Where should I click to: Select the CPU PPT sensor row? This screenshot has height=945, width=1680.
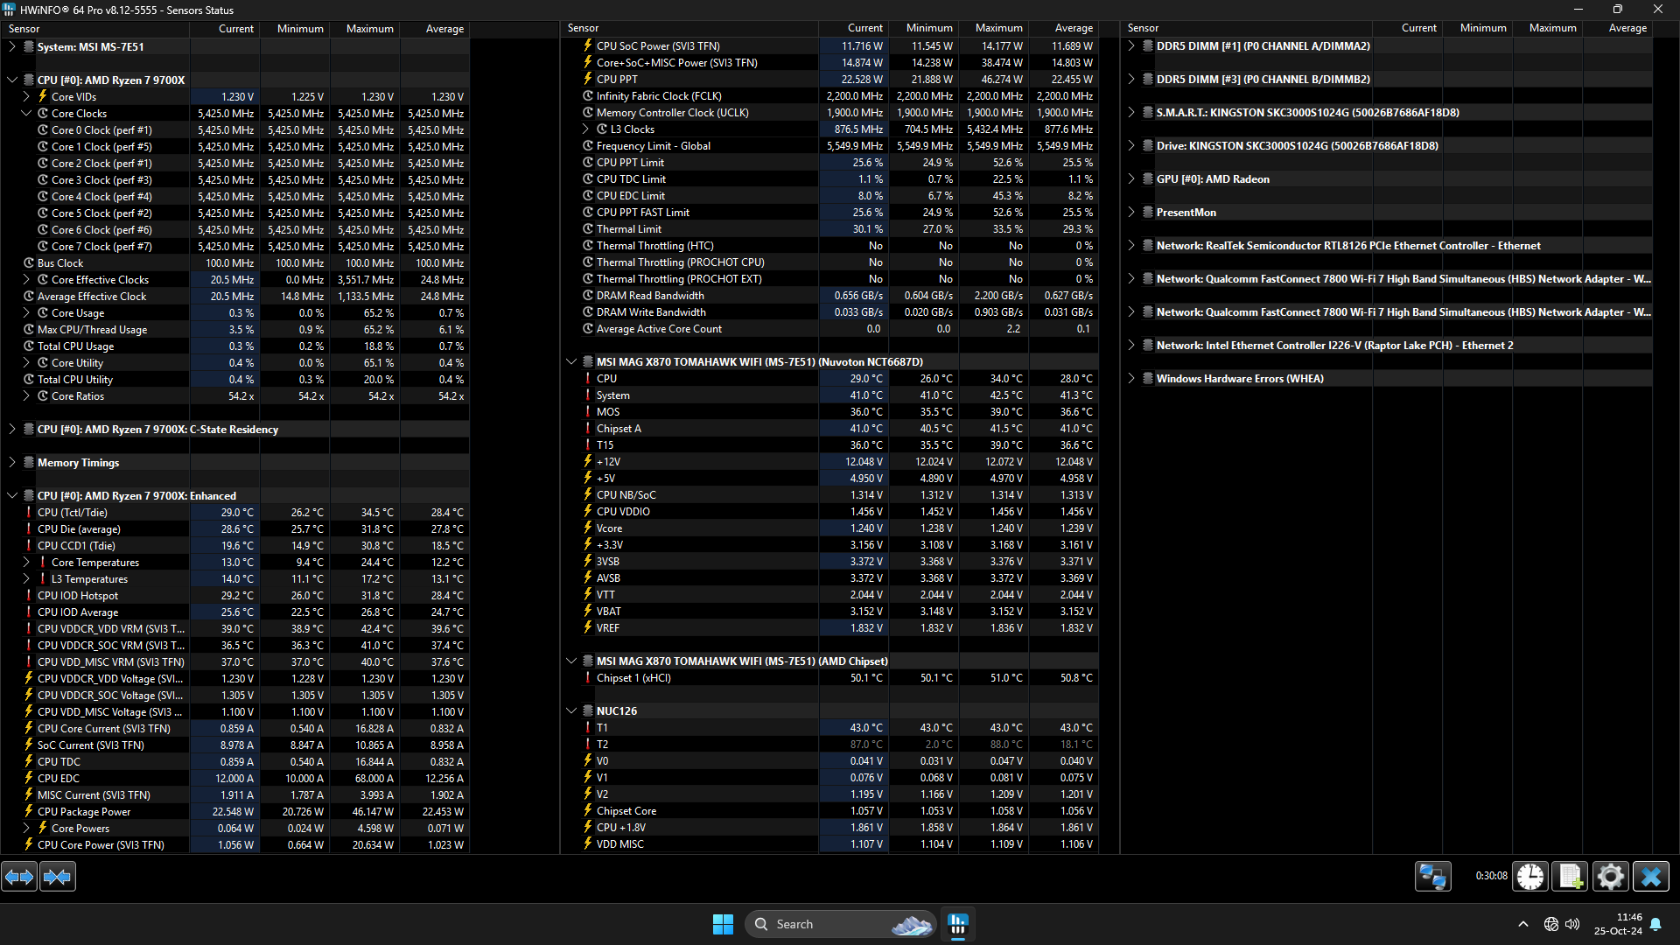pos(617,80)
